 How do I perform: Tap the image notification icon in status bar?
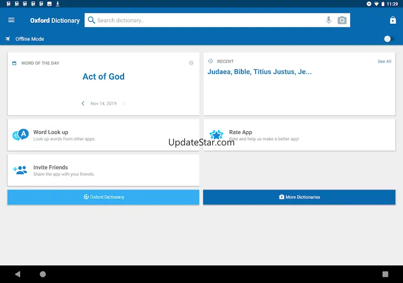50,4
